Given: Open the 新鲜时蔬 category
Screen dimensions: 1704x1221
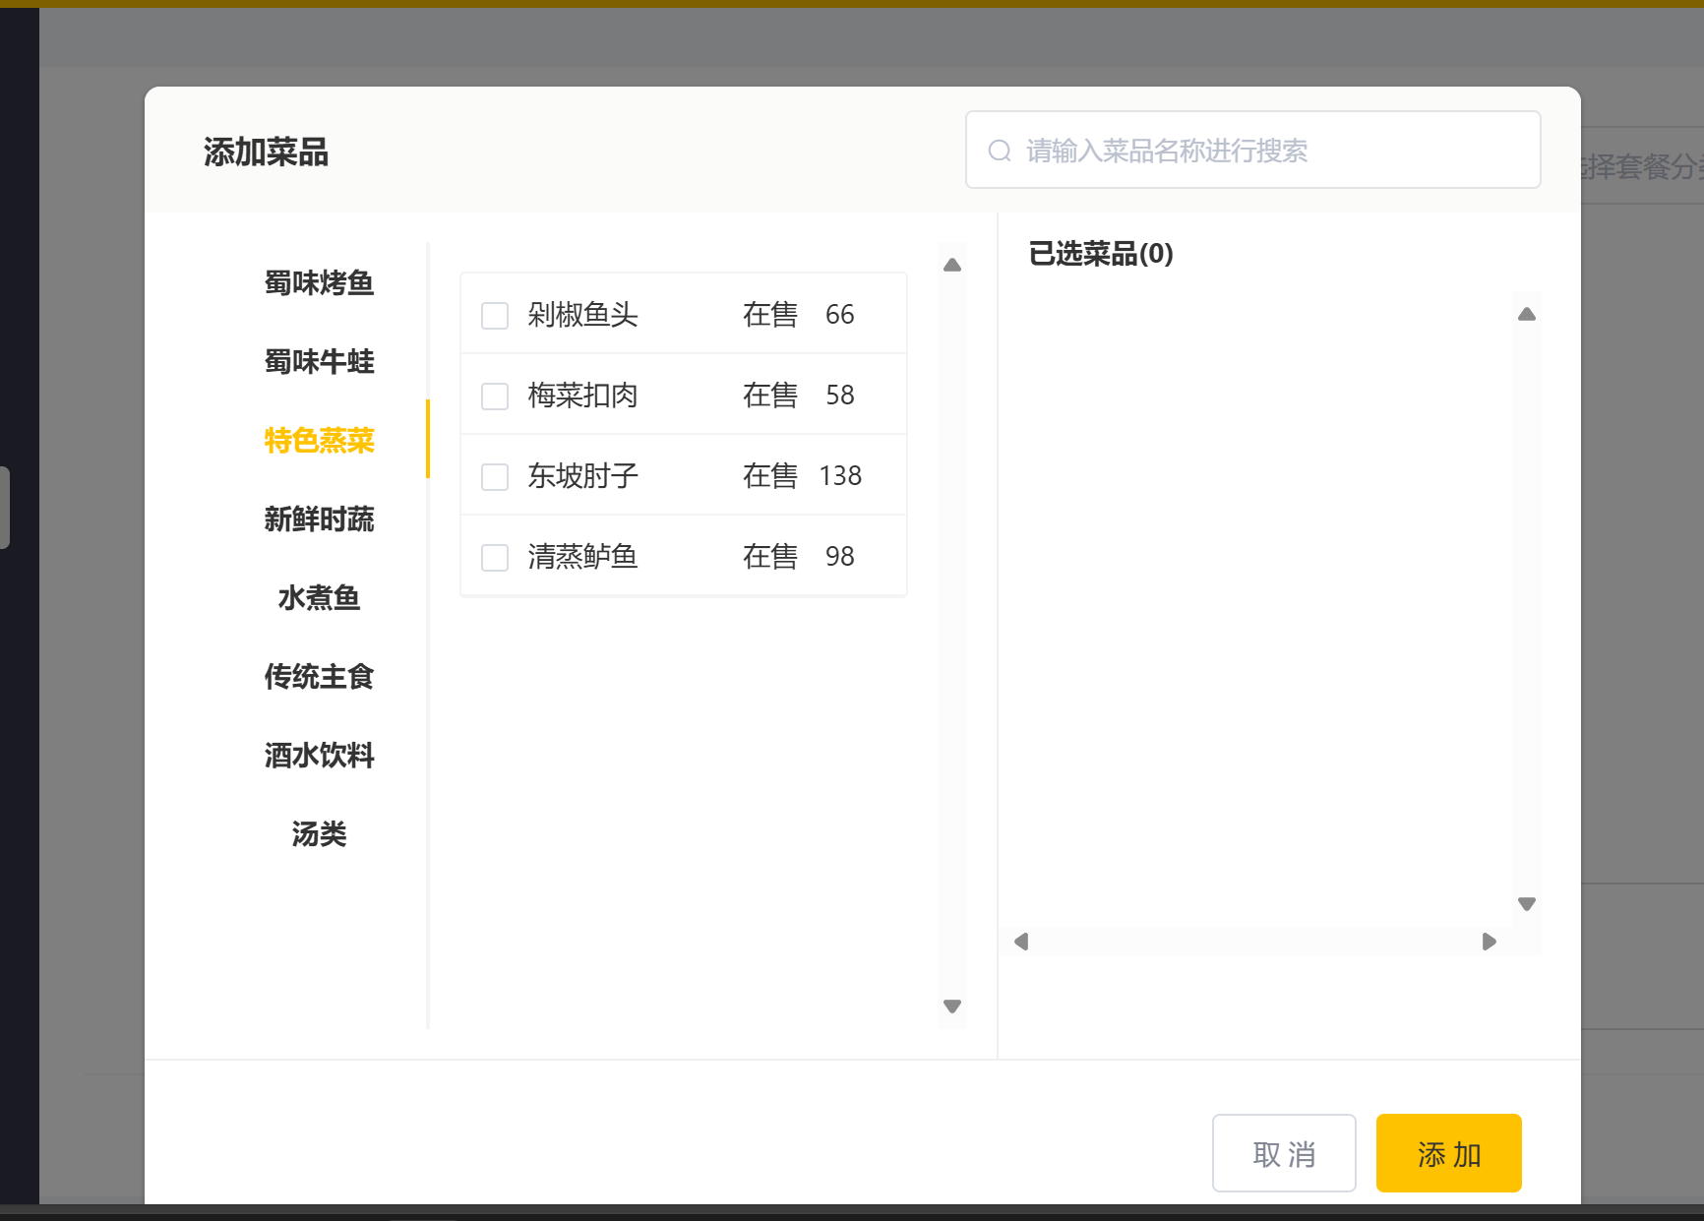Looking at the screenshot, I should 319,519.
